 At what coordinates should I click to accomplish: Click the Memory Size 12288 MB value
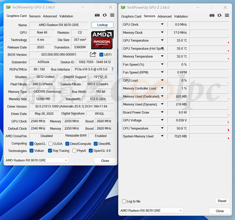click(43, 99)
